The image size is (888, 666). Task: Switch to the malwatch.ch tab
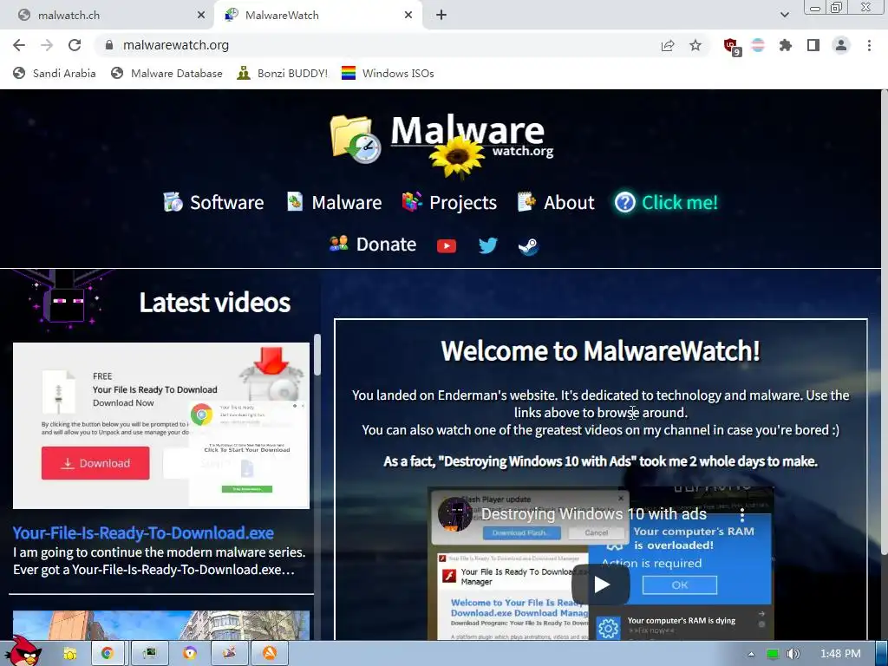(107, 16)
